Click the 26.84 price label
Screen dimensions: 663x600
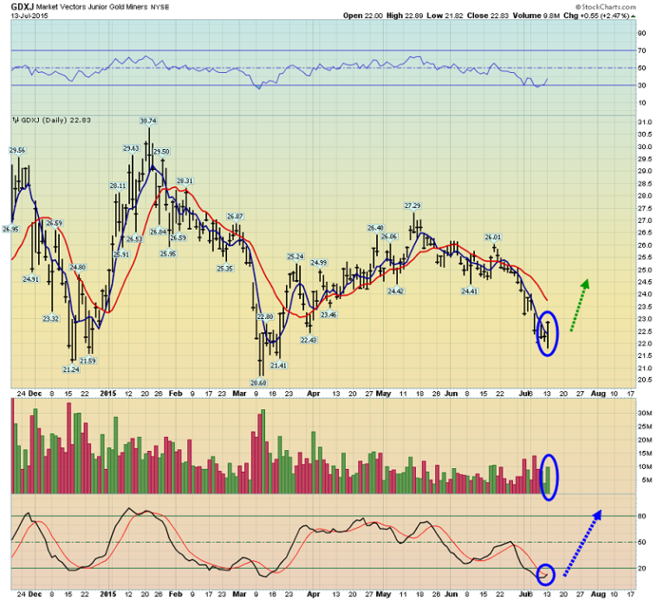(x=158, y=232)
